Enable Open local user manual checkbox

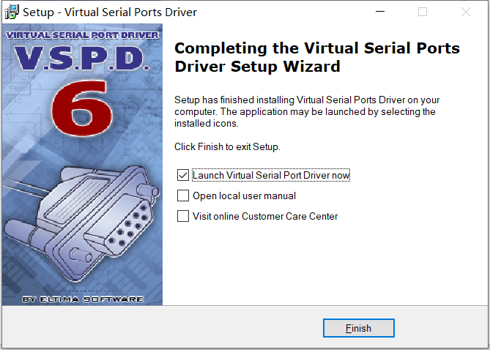point(183,196)
